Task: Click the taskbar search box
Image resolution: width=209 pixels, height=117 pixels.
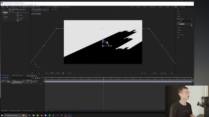Action: [16, 115]
